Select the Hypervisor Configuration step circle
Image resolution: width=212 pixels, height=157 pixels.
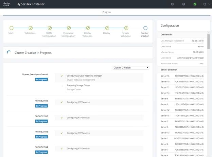tap(69, 28)
